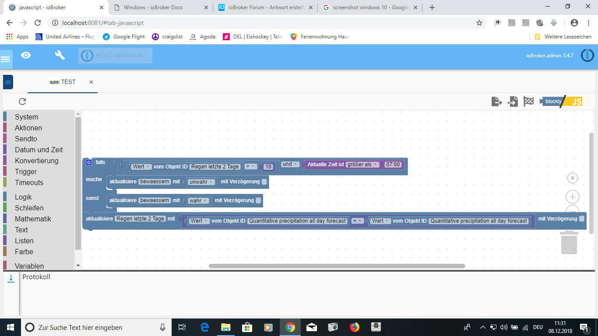Image resolution: width=598 pixels, height=336 pixels.
Task: Edit the number field 10
Action: coord(268,167)
